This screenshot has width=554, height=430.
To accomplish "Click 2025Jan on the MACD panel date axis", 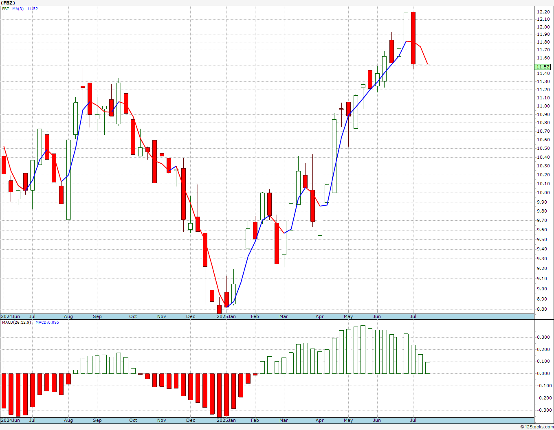I will pos(226,420).
